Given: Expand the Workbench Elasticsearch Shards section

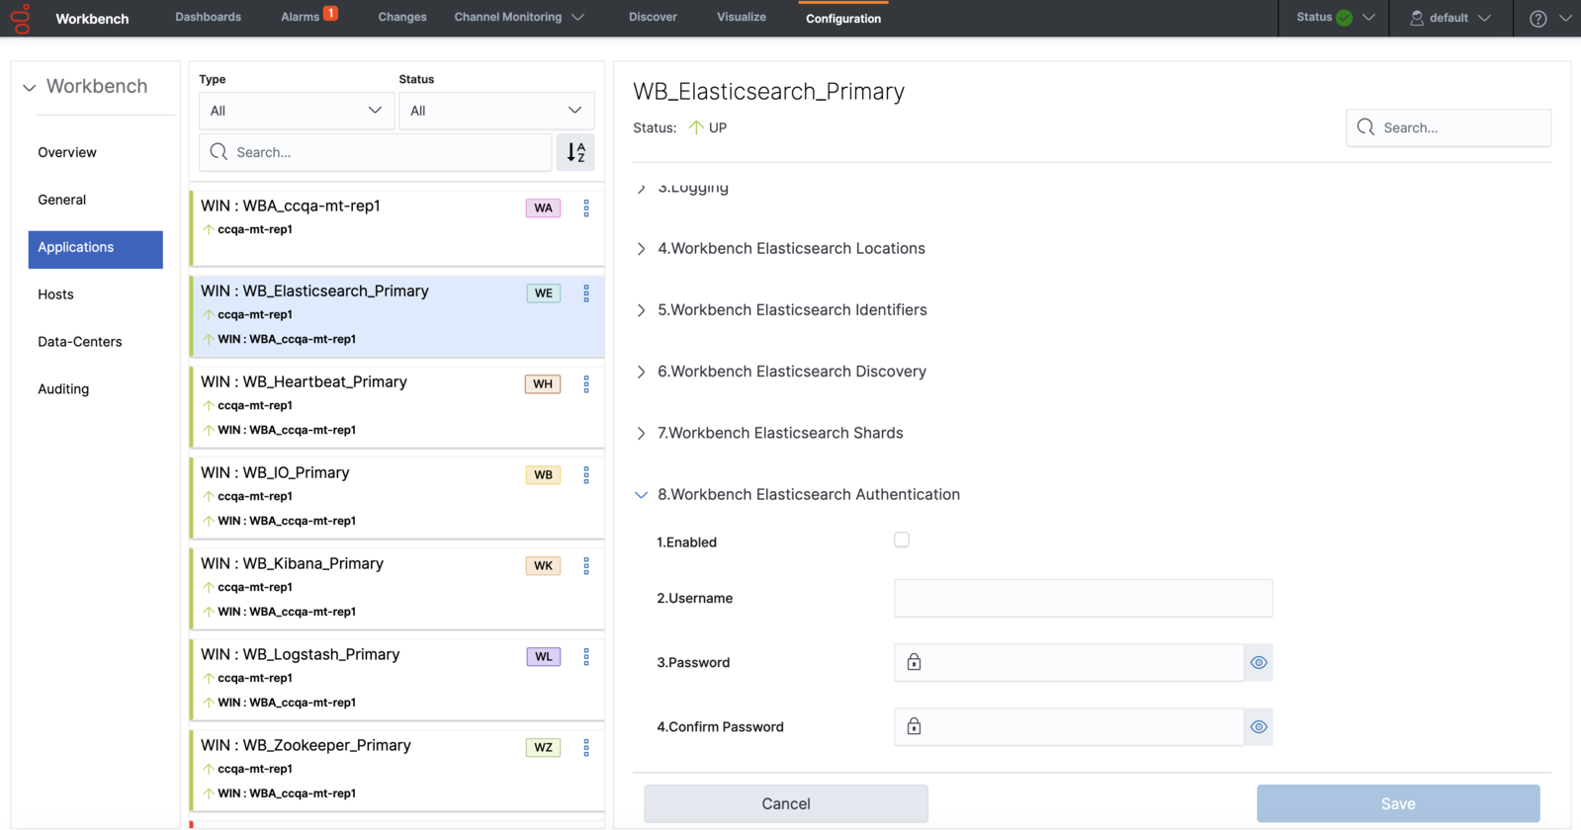Looking at the screenshot, I should (x=779, y=433).
